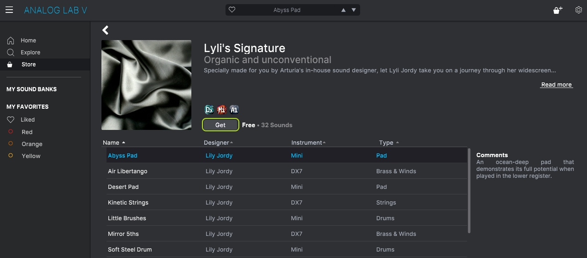Click Brass & Winds type in Air Libertango row

396,171
